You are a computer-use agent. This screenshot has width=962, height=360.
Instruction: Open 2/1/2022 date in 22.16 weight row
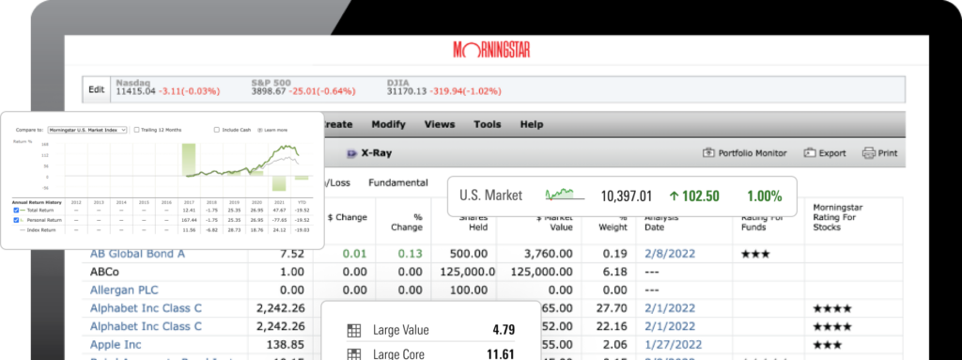[669, 326]
